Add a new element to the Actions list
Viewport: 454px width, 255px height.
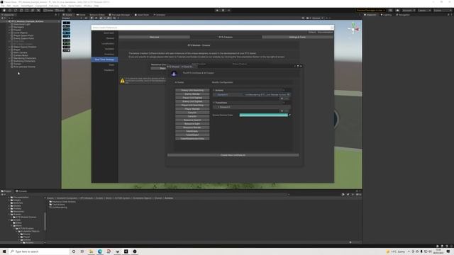tap(282, 98)
